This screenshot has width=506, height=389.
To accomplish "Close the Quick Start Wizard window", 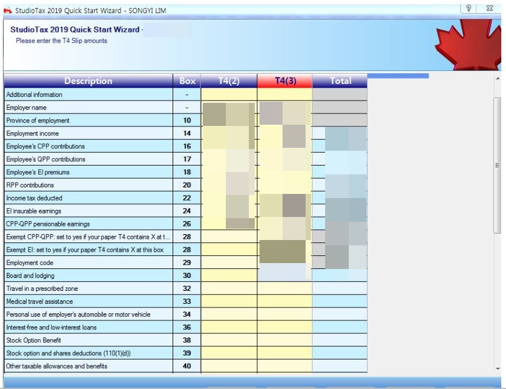I will coord(489,8).
